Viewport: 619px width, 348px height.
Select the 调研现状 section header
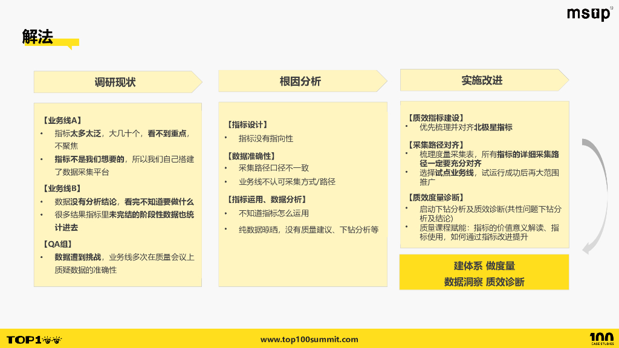pyautogui.click(x=115, y=80)
